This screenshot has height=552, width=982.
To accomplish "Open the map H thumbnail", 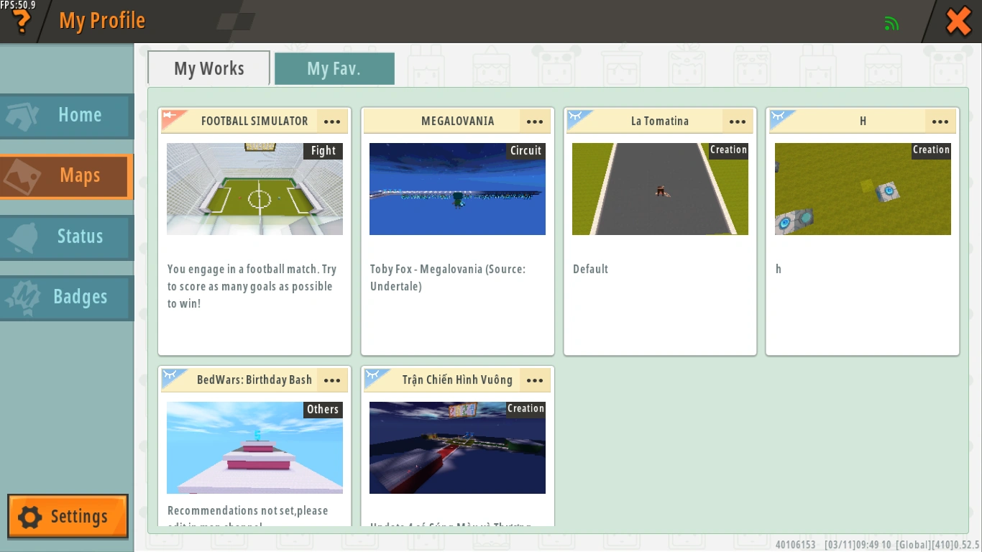I will coord(863,189).
